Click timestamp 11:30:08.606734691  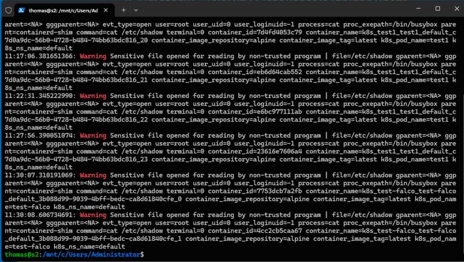point(40,214)
